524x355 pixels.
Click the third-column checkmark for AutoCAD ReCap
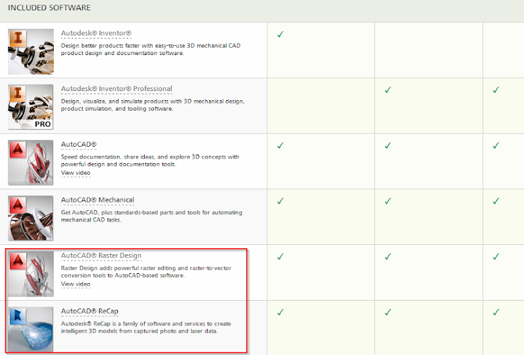(496, 312)
